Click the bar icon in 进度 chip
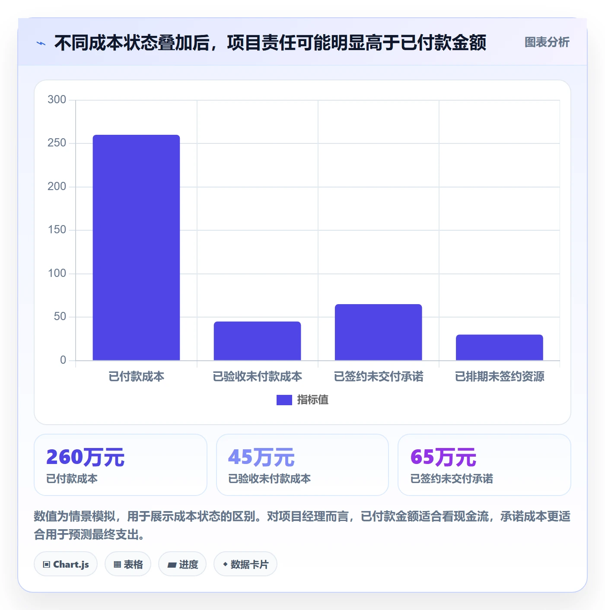 click(x=172, y=565)
